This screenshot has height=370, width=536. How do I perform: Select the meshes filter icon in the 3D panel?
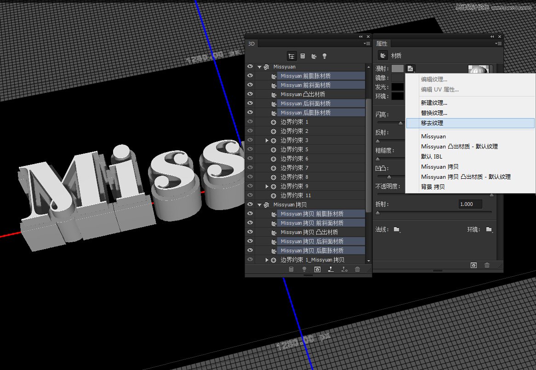303,56
